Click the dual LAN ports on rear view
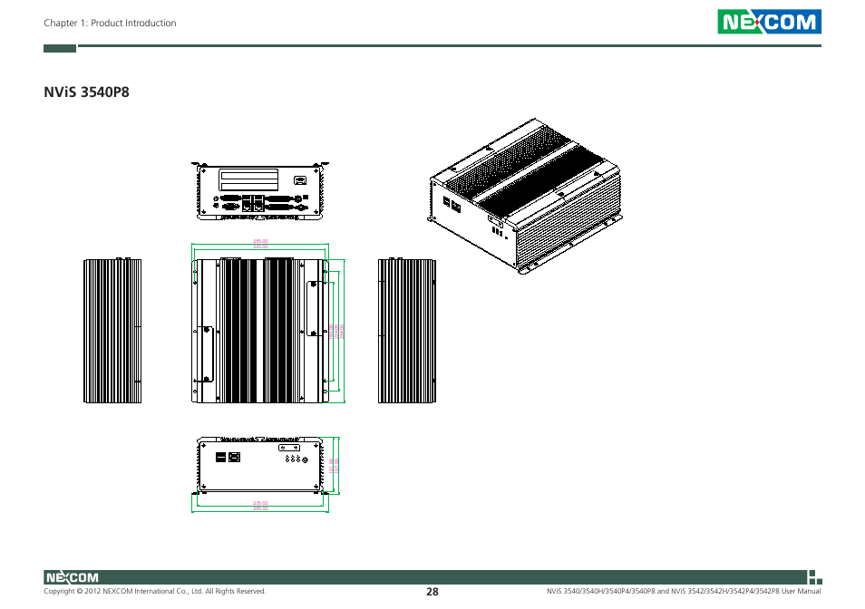The width and height of the screenshot is (865, 609). (253, 203)
